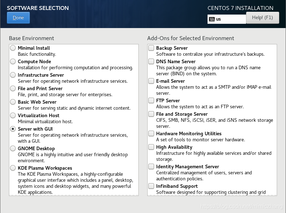Click the 'DNS Name Server' title text
The width and height of the screenshot is (286, 213).
(x=176, y=61)
